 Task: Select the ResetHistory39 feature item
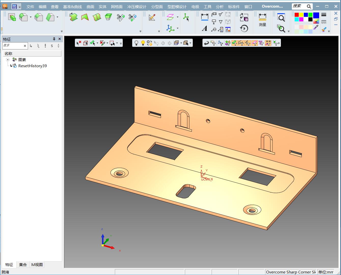tap(32, 66)
